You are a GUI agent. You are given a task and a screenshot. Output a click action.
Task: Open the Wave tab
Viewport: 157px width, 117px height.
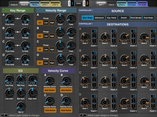[35, 4]
